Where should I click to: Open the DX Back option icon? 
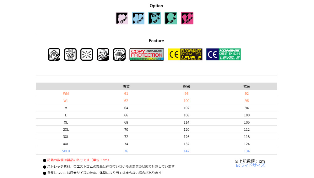click(x=154, y=18)
